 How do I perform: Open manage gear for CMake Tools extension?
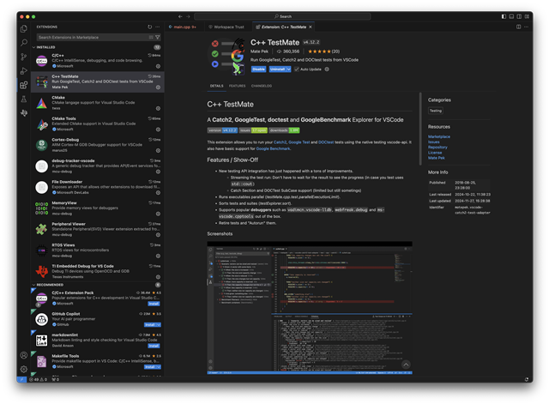point(158,130)
